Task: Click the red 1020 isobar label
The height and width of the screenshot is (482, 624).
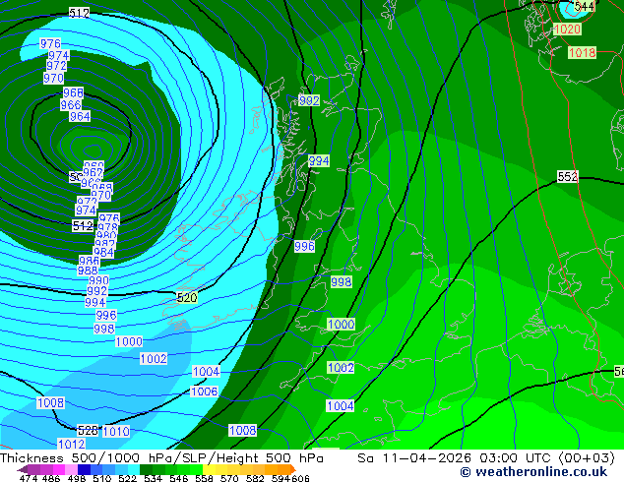Action: click(567, 30)
